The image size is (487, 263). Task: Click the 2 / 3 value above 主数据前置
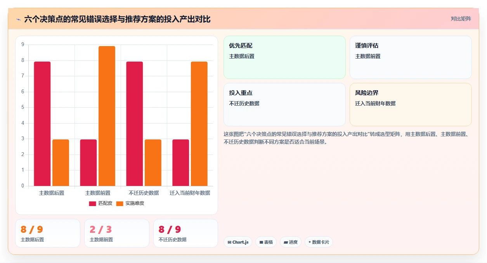[101, 229]
